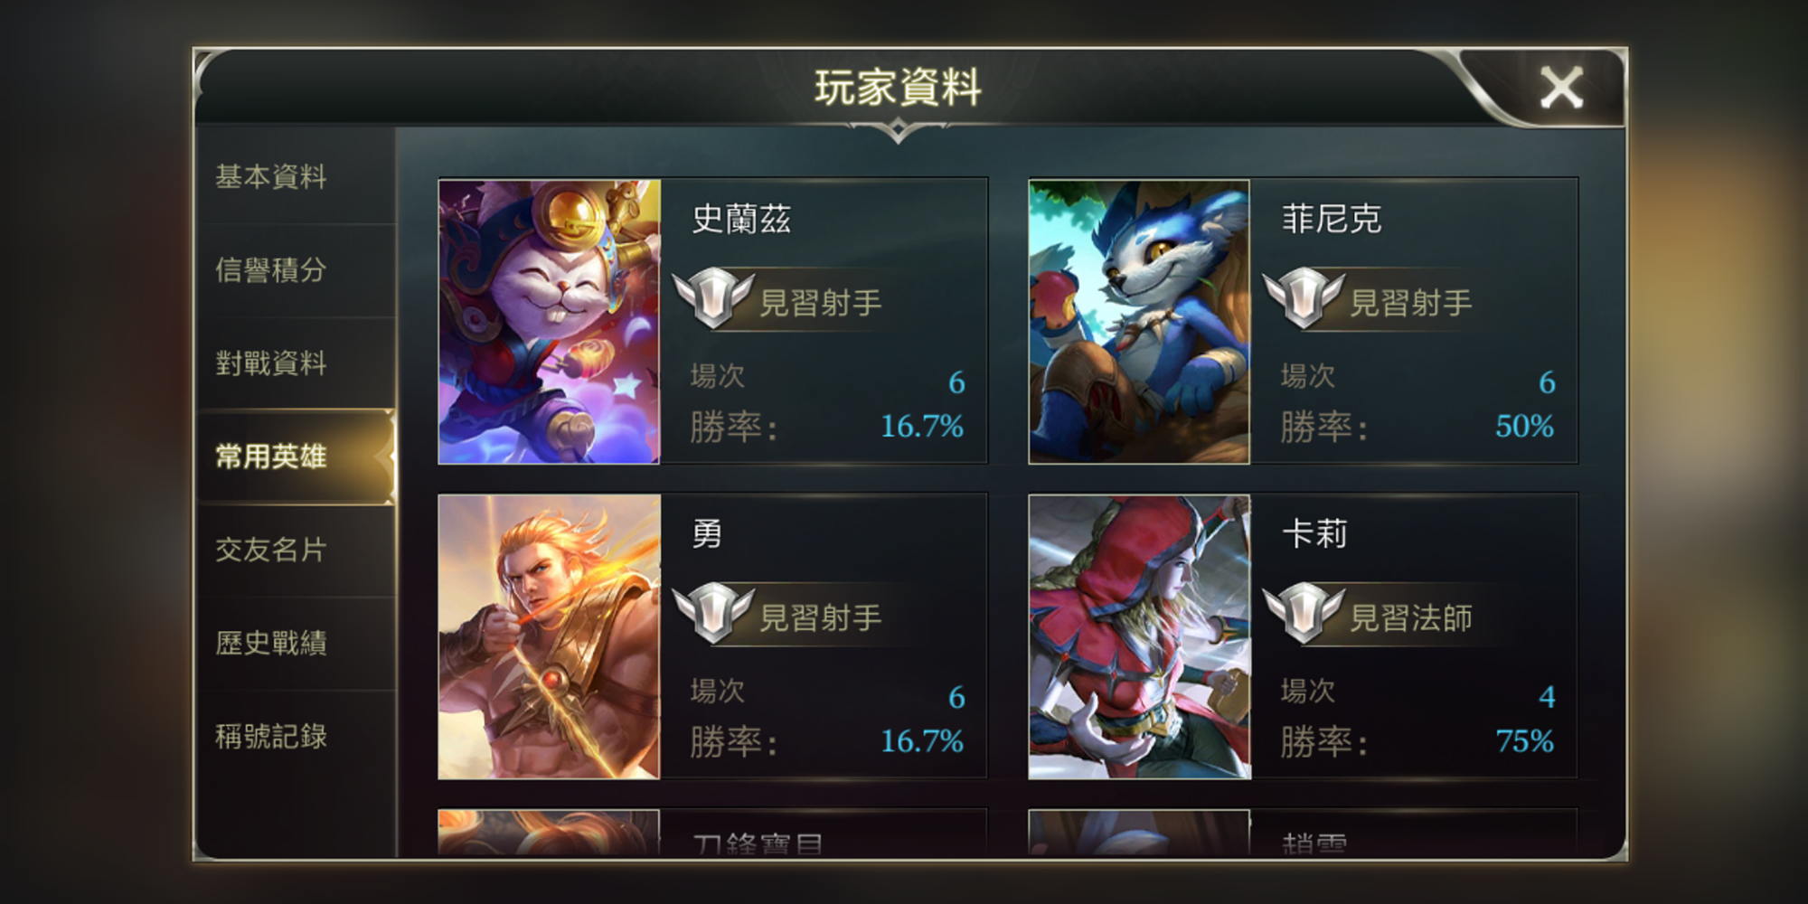Tap the partially visible 趙雲 portrait

[x=1139, y=833]
